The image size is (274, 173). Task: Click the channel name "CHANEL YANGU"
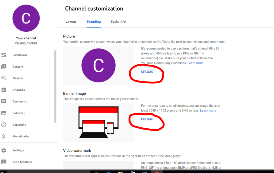click(x=26, y=43)
